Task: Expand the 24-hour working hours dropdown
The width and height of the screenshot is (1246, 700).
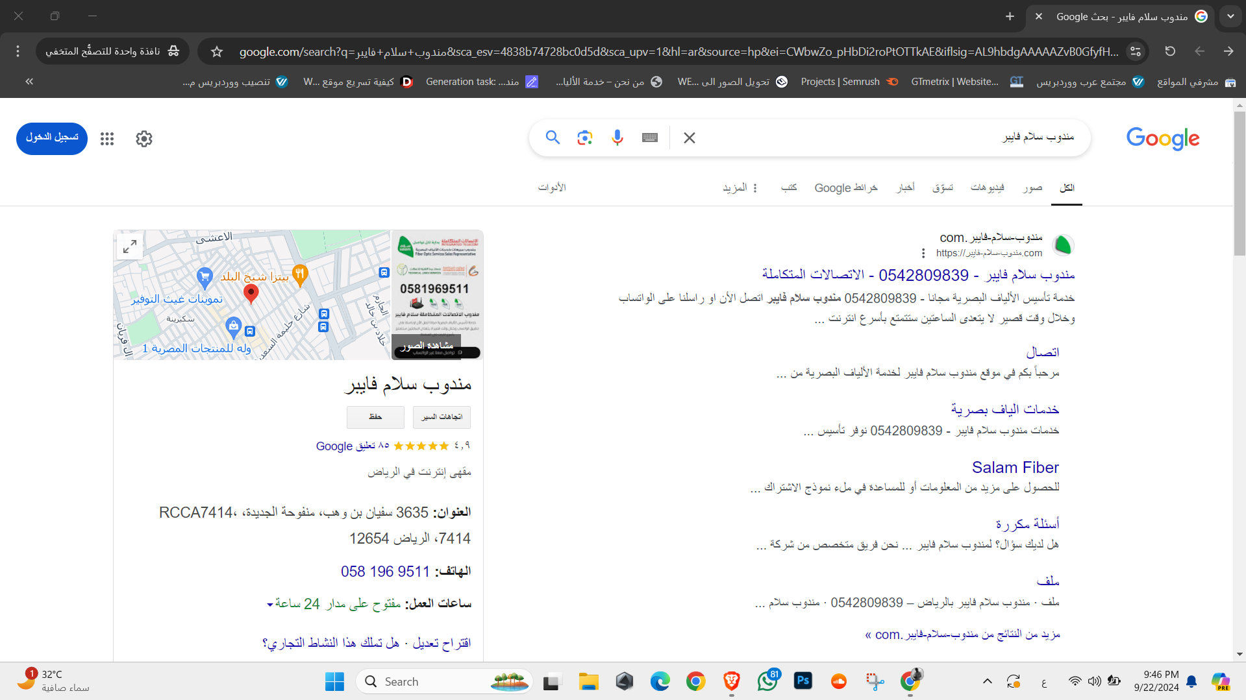Action: [x=270, y=604]
